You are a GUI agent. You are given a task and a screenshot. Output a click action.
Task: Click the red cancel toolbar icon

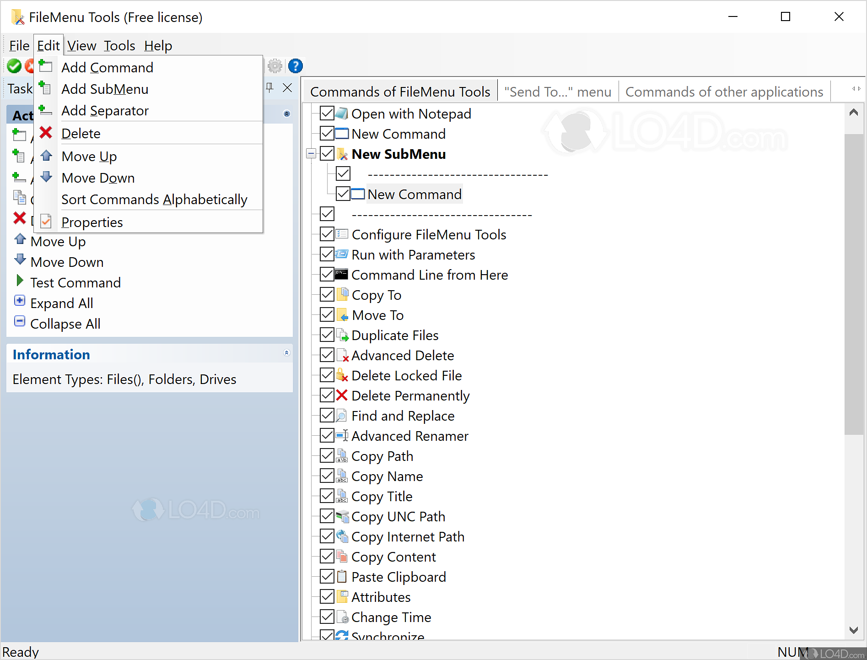pos(29,66)
